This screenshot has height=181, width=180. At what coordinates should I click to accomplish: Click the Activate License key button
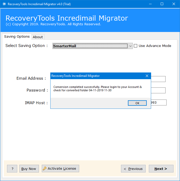[60, 169]
